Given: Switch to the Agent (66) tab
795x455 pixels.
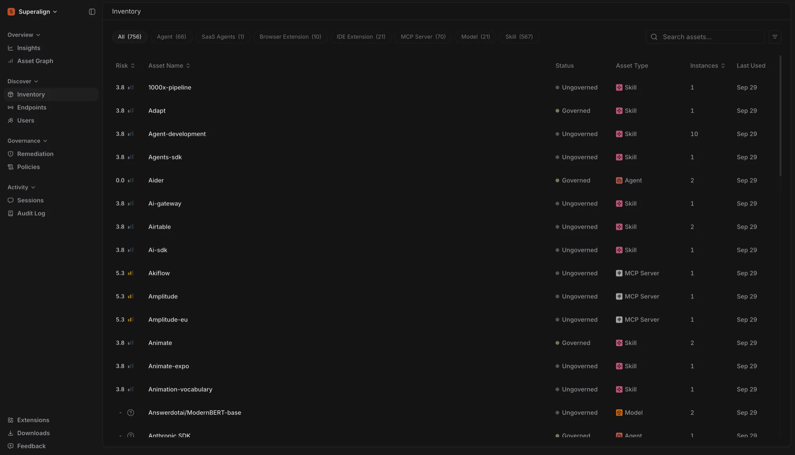Looking at the screenshot, I should [x=171, y=37].
